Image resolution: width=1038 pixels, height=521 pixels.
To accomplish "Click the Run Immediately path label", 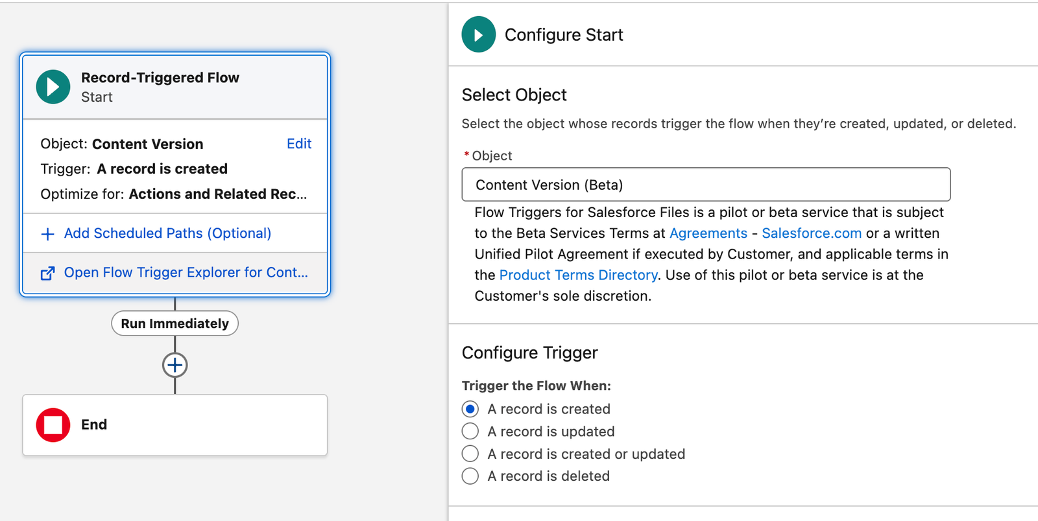I will coord(175,323).
